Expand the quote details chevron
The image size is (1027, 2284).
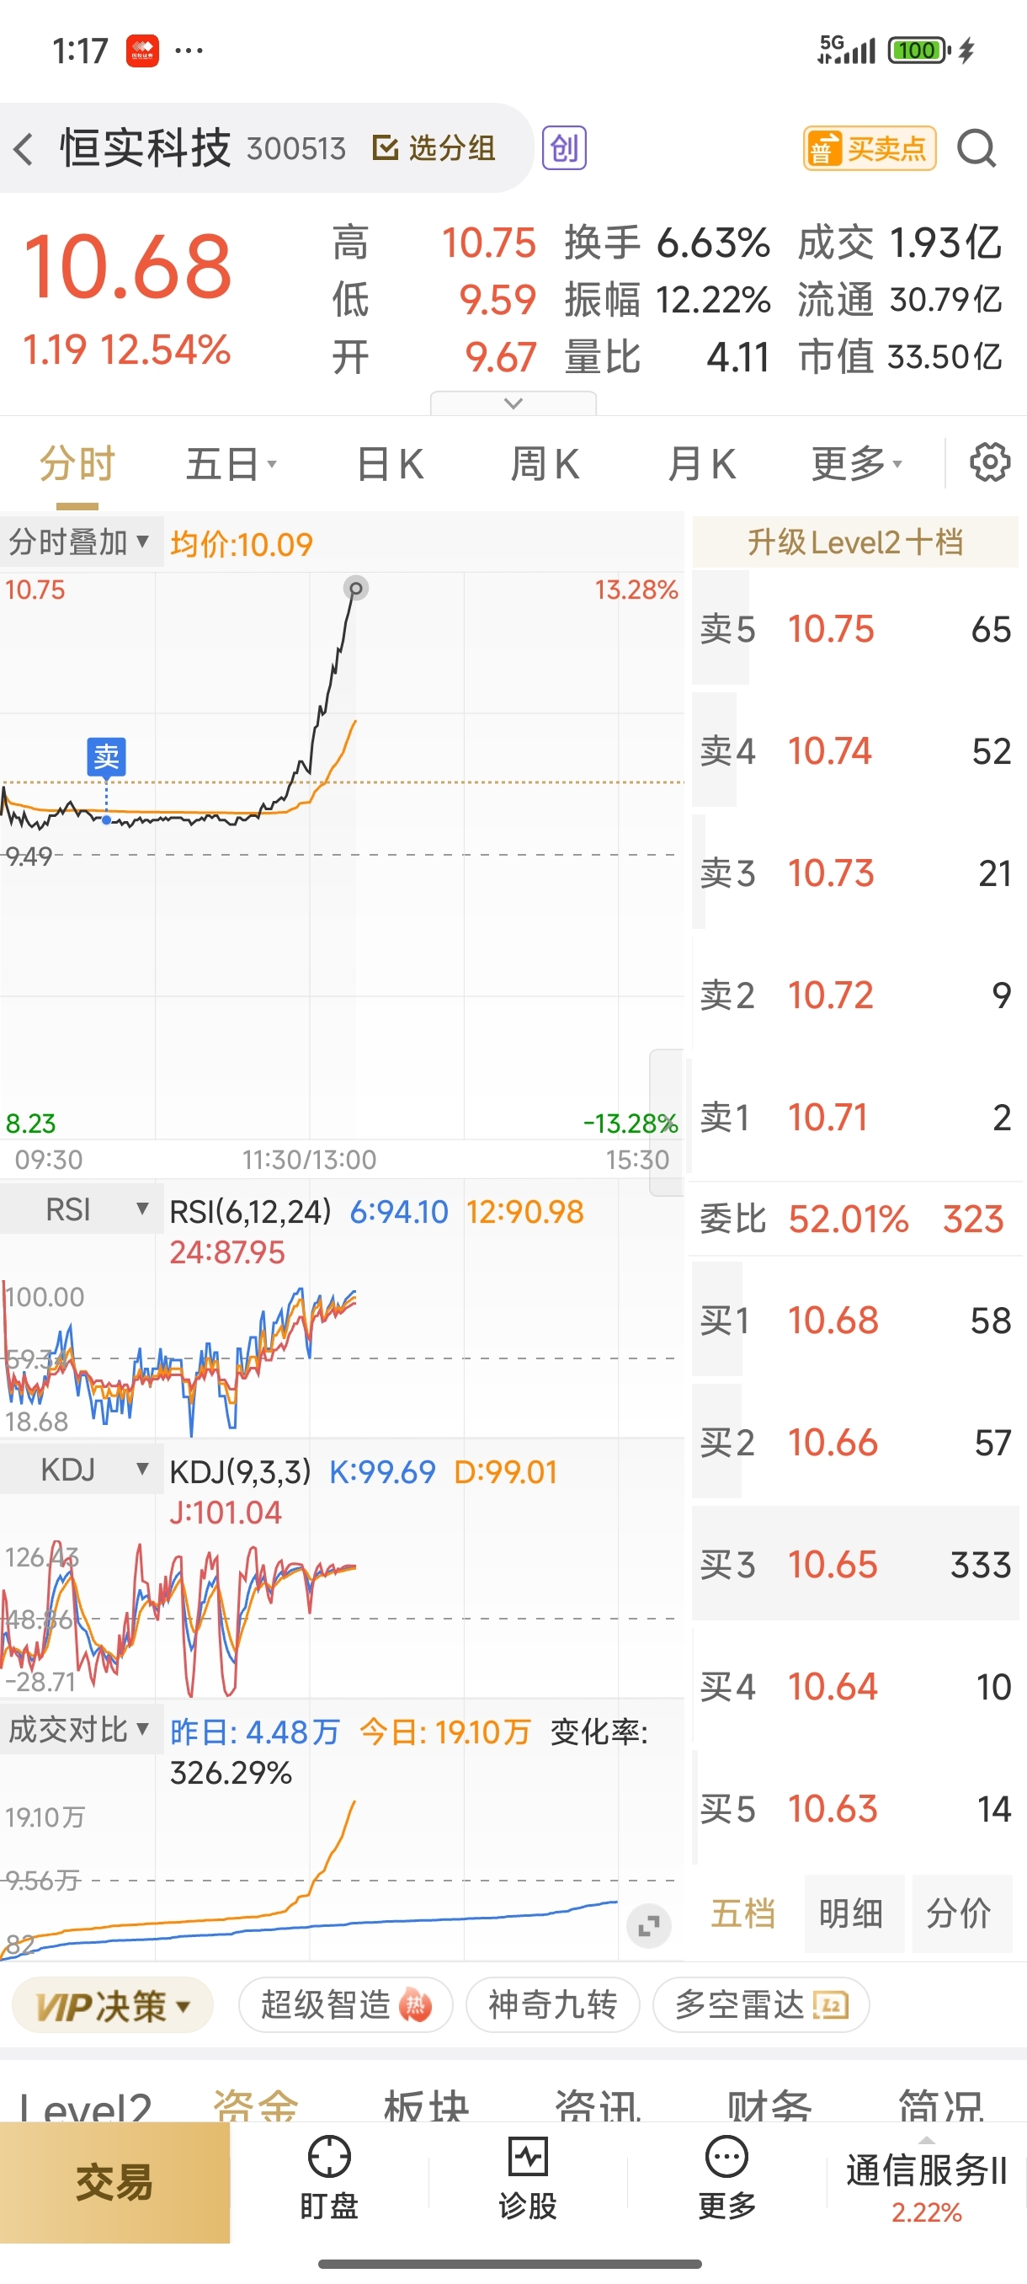coord(513,403)
